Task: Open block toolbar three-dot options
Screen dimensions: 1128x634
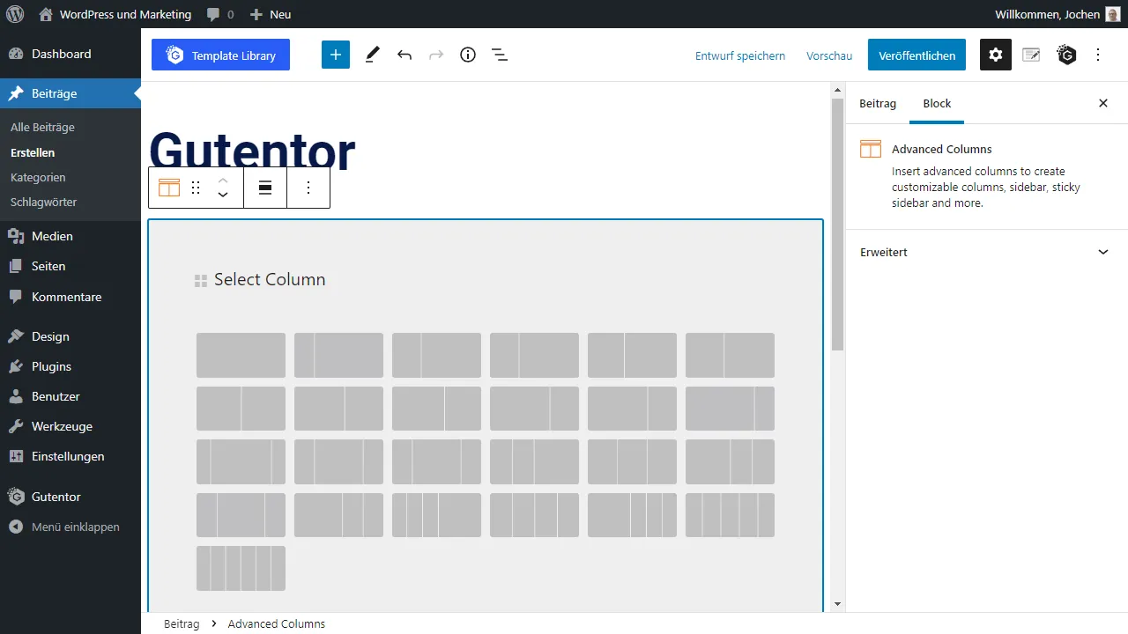Action: pos(308,188)
